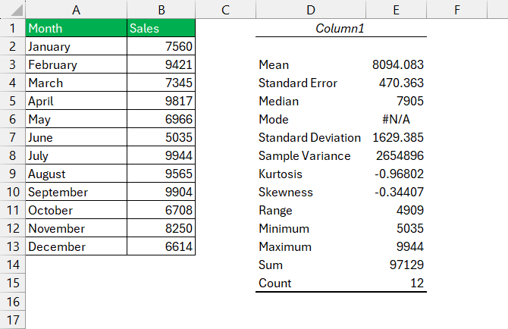
Task: Select the cell with value 9421
Action: point(161,64)
